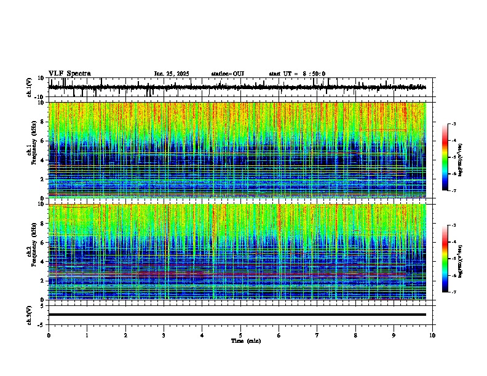The image size is (487, 376).
Task: Click time axis tick label '4'
Action: (x=202, y=335)
